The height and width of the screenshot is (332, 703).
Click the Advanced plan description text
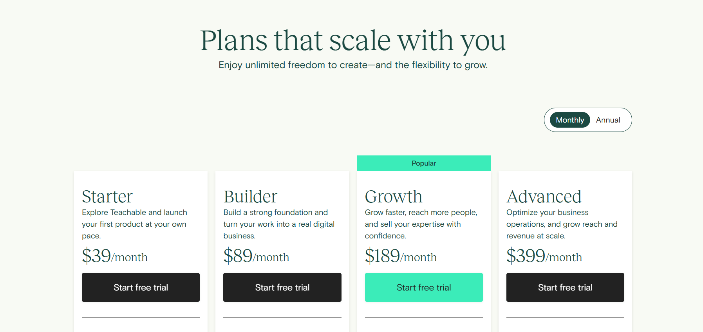[x=562, y=224]
